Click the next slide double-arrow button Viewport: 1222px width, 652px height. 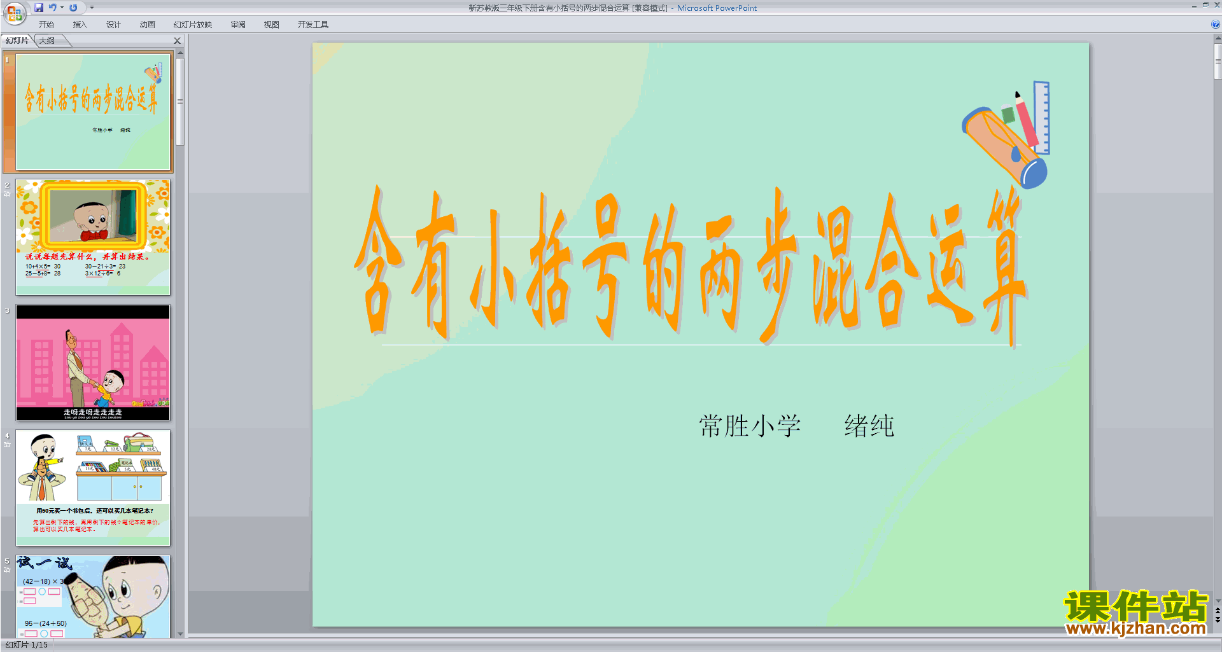[1218, 620]
